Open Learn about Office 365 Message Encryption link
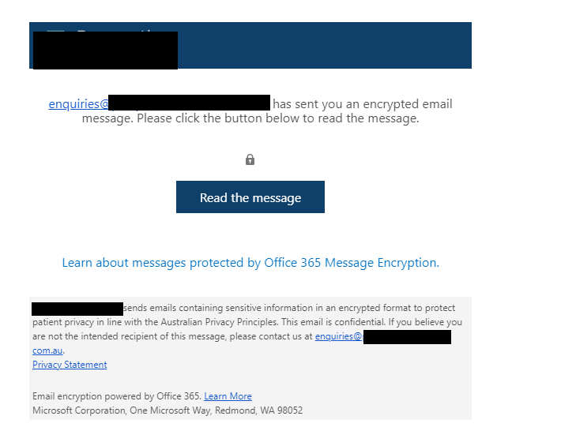The height and width of the screenshot is (431, 561). coord(250,263)
